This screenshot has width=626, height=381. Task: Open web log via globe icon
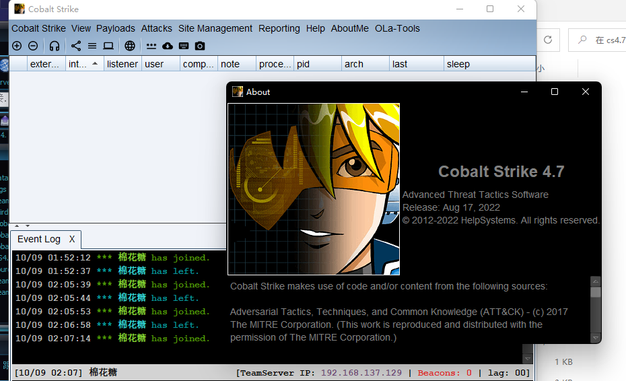[x=130, y=46]
